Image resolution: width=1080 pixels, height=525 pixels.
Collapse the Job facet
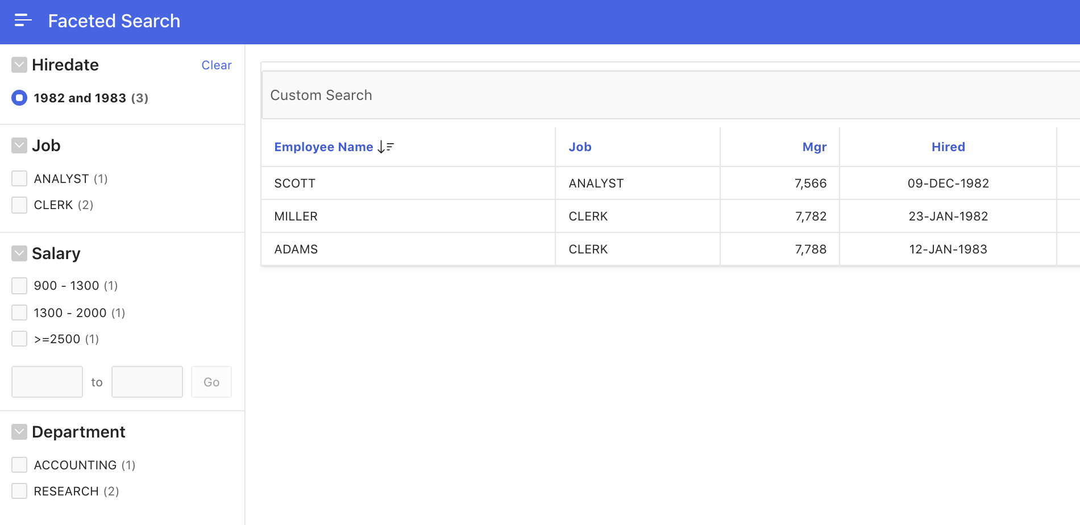pos(19,145)
